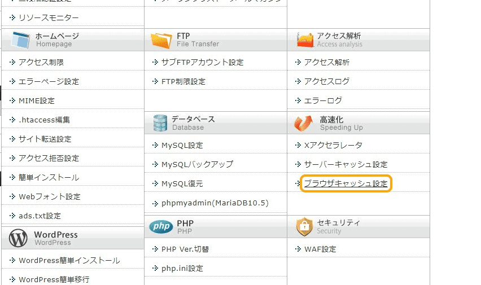Click the WordPress logo icon
Screen dimensions: 481x285
point(18,238)
